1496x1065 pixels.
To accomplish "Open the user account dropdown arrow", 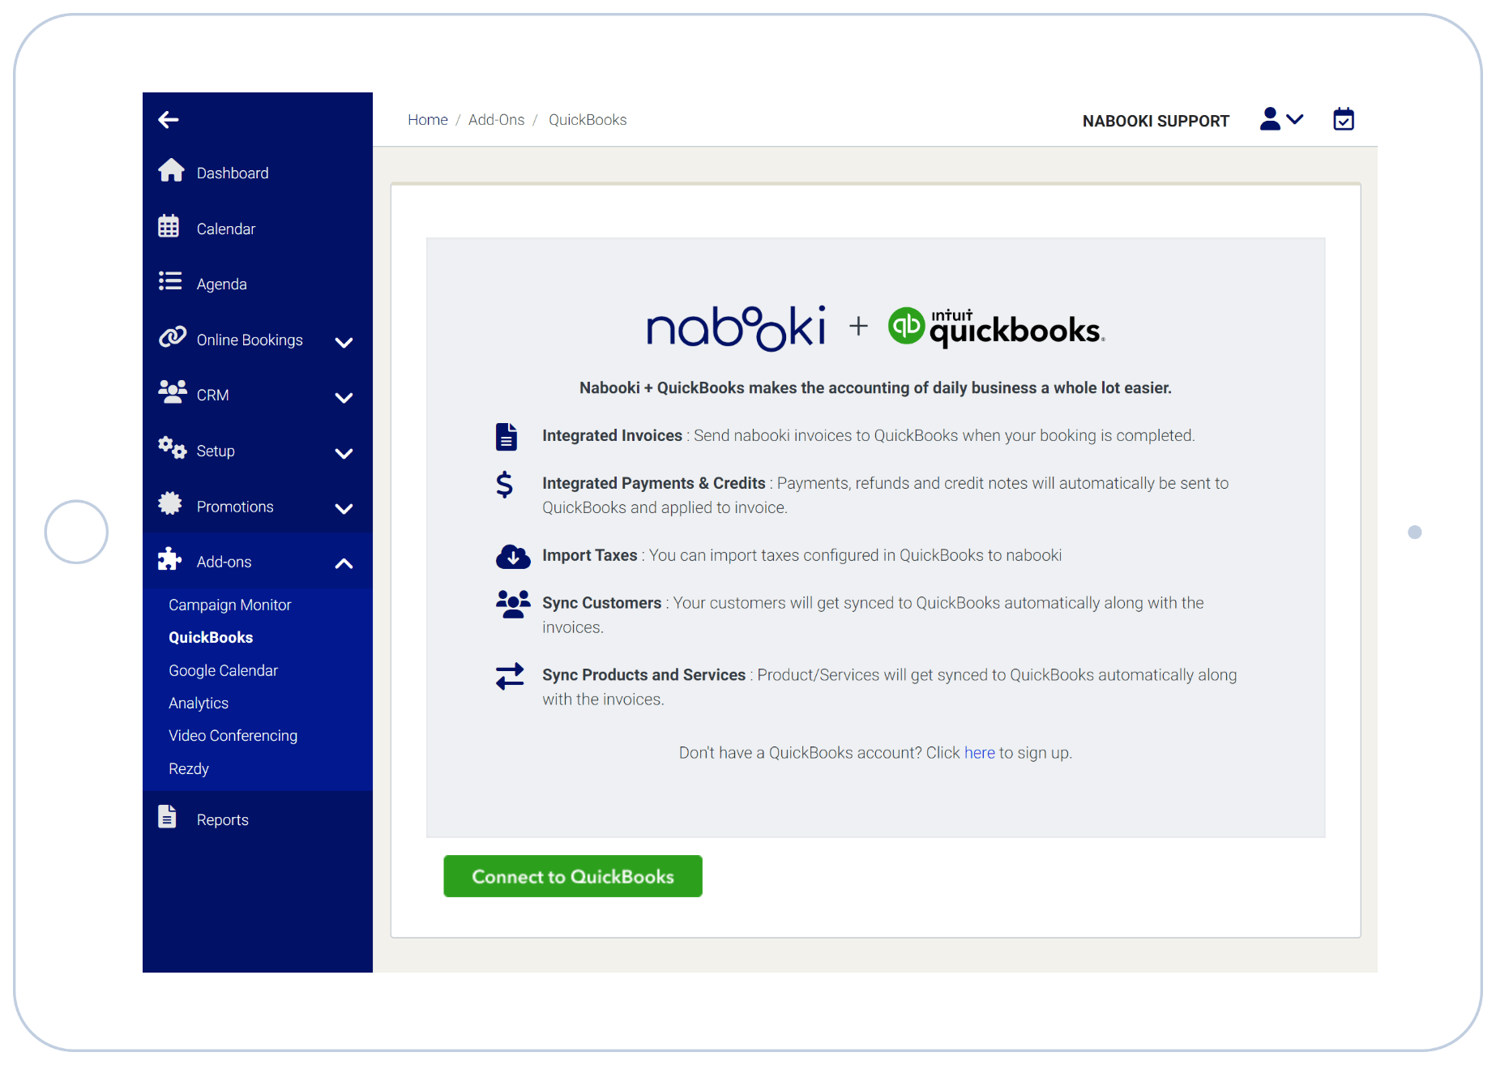I will (1295, 119).
